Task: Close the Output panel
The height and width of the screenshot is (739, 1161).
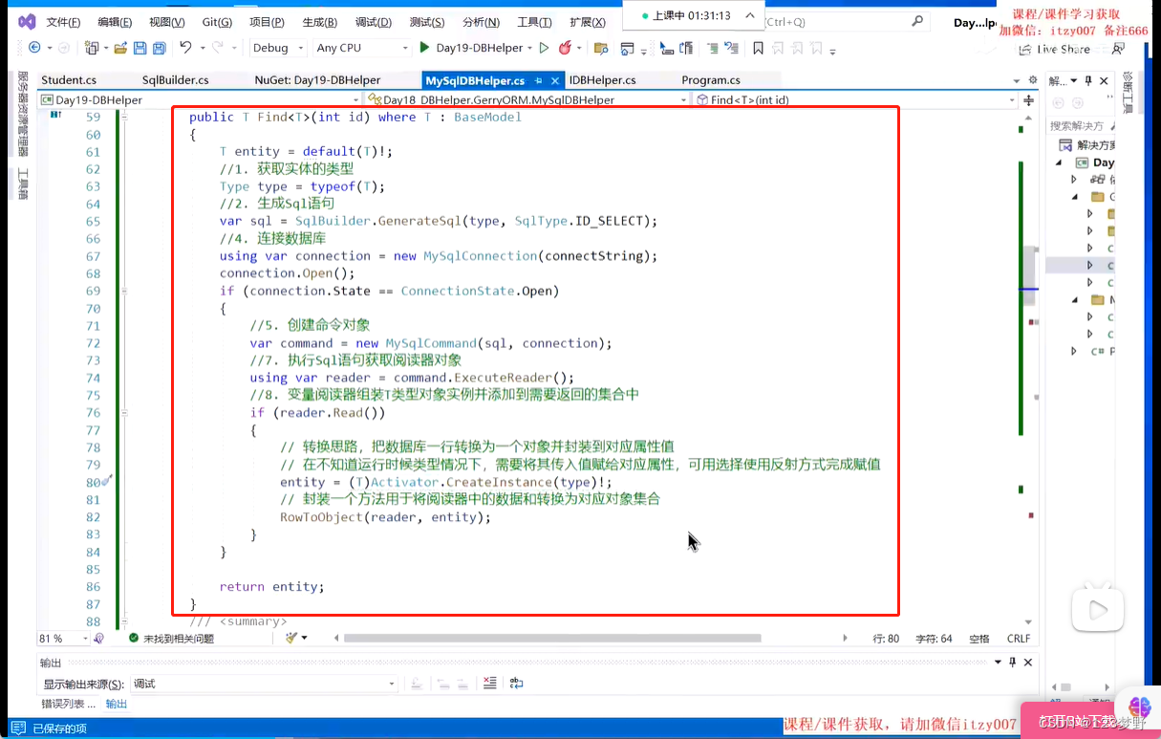Action: tap(1028, 663)
